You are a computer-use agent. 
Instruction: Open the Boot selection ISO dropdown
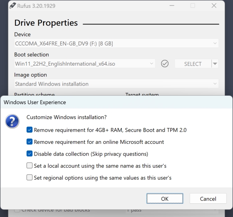point(85,64)
